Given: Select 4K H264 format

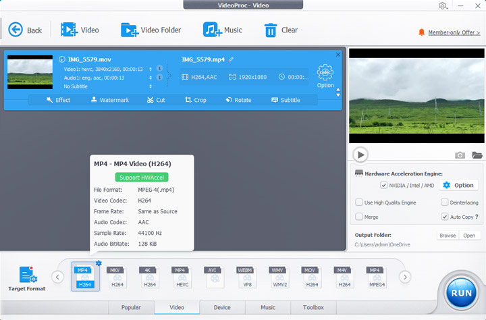Looking at the screenshot, I should point(150,277).
